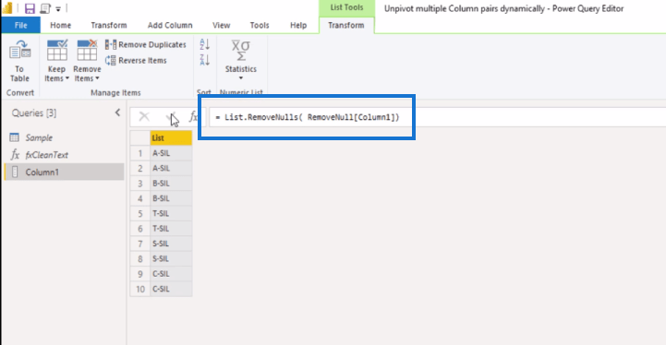Click the List Tools contextual label

(x=346, y=7)
